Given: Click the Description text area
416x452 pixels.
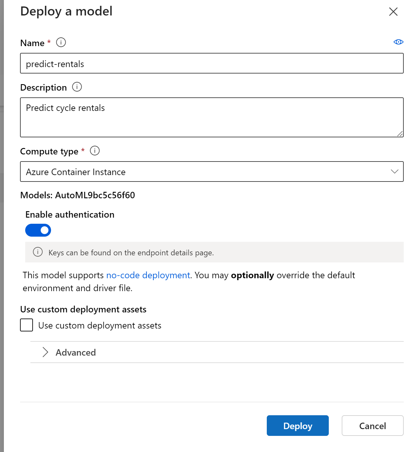Looking at the screenshot, I should 212,117.
